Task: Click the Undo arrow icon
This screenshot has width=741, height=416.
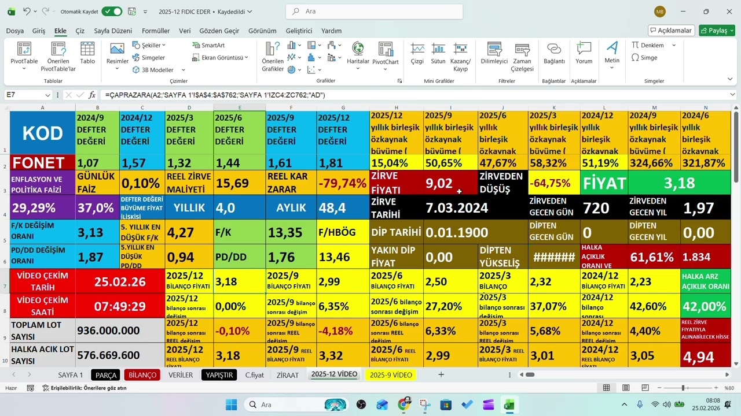Action: pos(27,11)
